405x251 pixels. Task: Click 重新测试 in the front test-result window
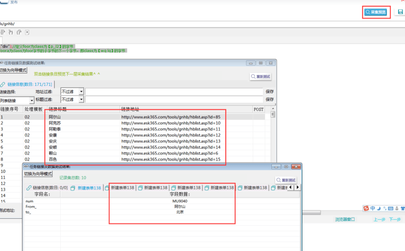point(286,180)
